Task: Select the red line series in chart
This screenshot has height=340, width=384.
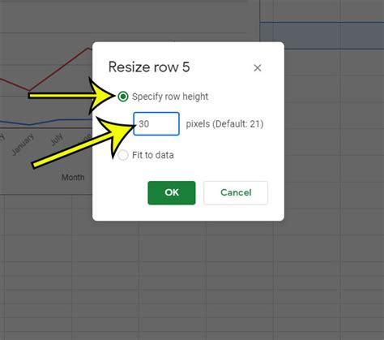Action: 59,69
